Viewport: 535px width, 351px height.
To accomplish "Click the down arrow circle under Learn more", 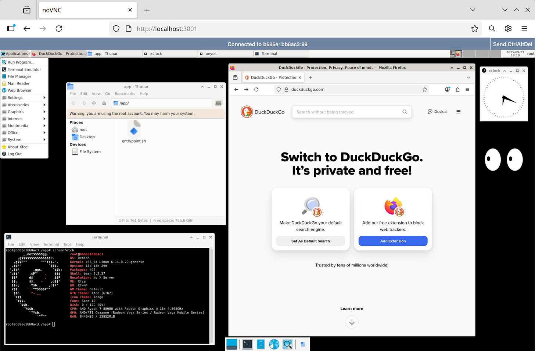I will tap(352, 322).
